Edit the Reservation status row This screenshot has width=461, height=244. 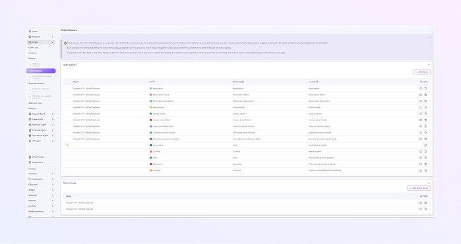(x=421, y=89)
